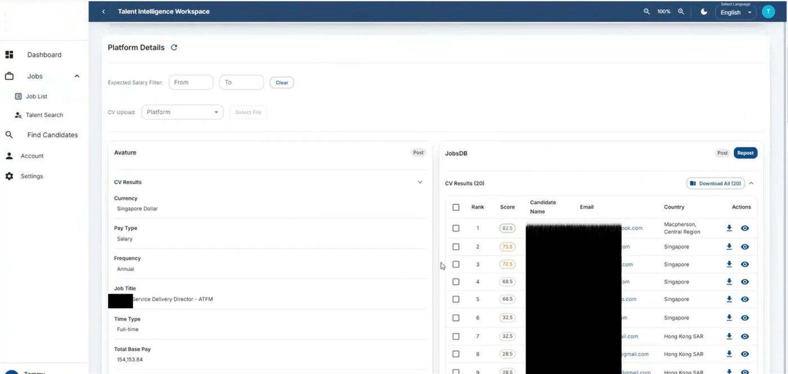View CV of rank 5 candidate

click(745, 299)
